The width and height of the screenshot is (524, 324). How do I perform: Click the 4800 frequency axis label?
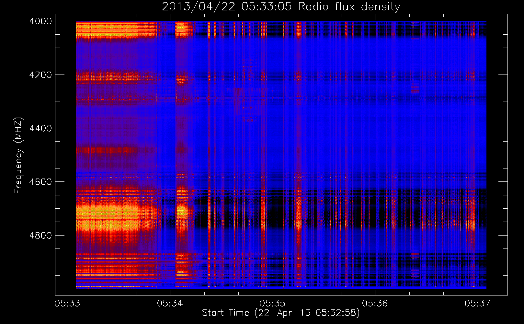click(40, 236)
